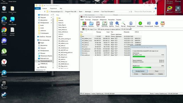
Task: Select the VK Messenger desktop icon
Action: 12,21
